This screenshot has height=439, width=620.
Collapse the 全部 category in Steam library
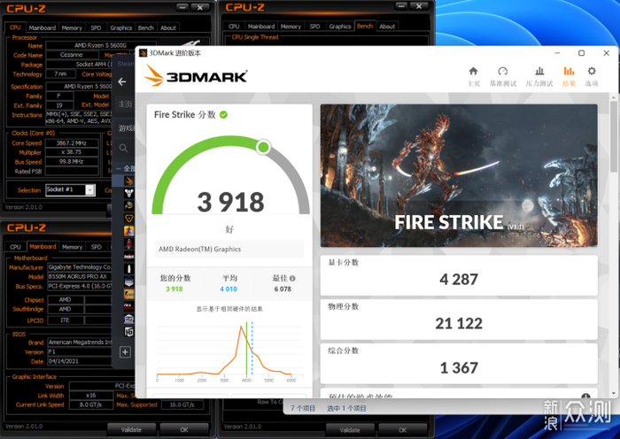pyautogui.click(x=118, y=169)
